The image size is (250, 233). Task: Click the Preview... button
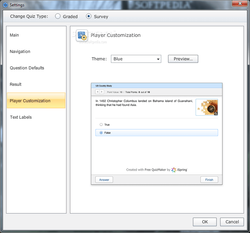pos(183,59)
